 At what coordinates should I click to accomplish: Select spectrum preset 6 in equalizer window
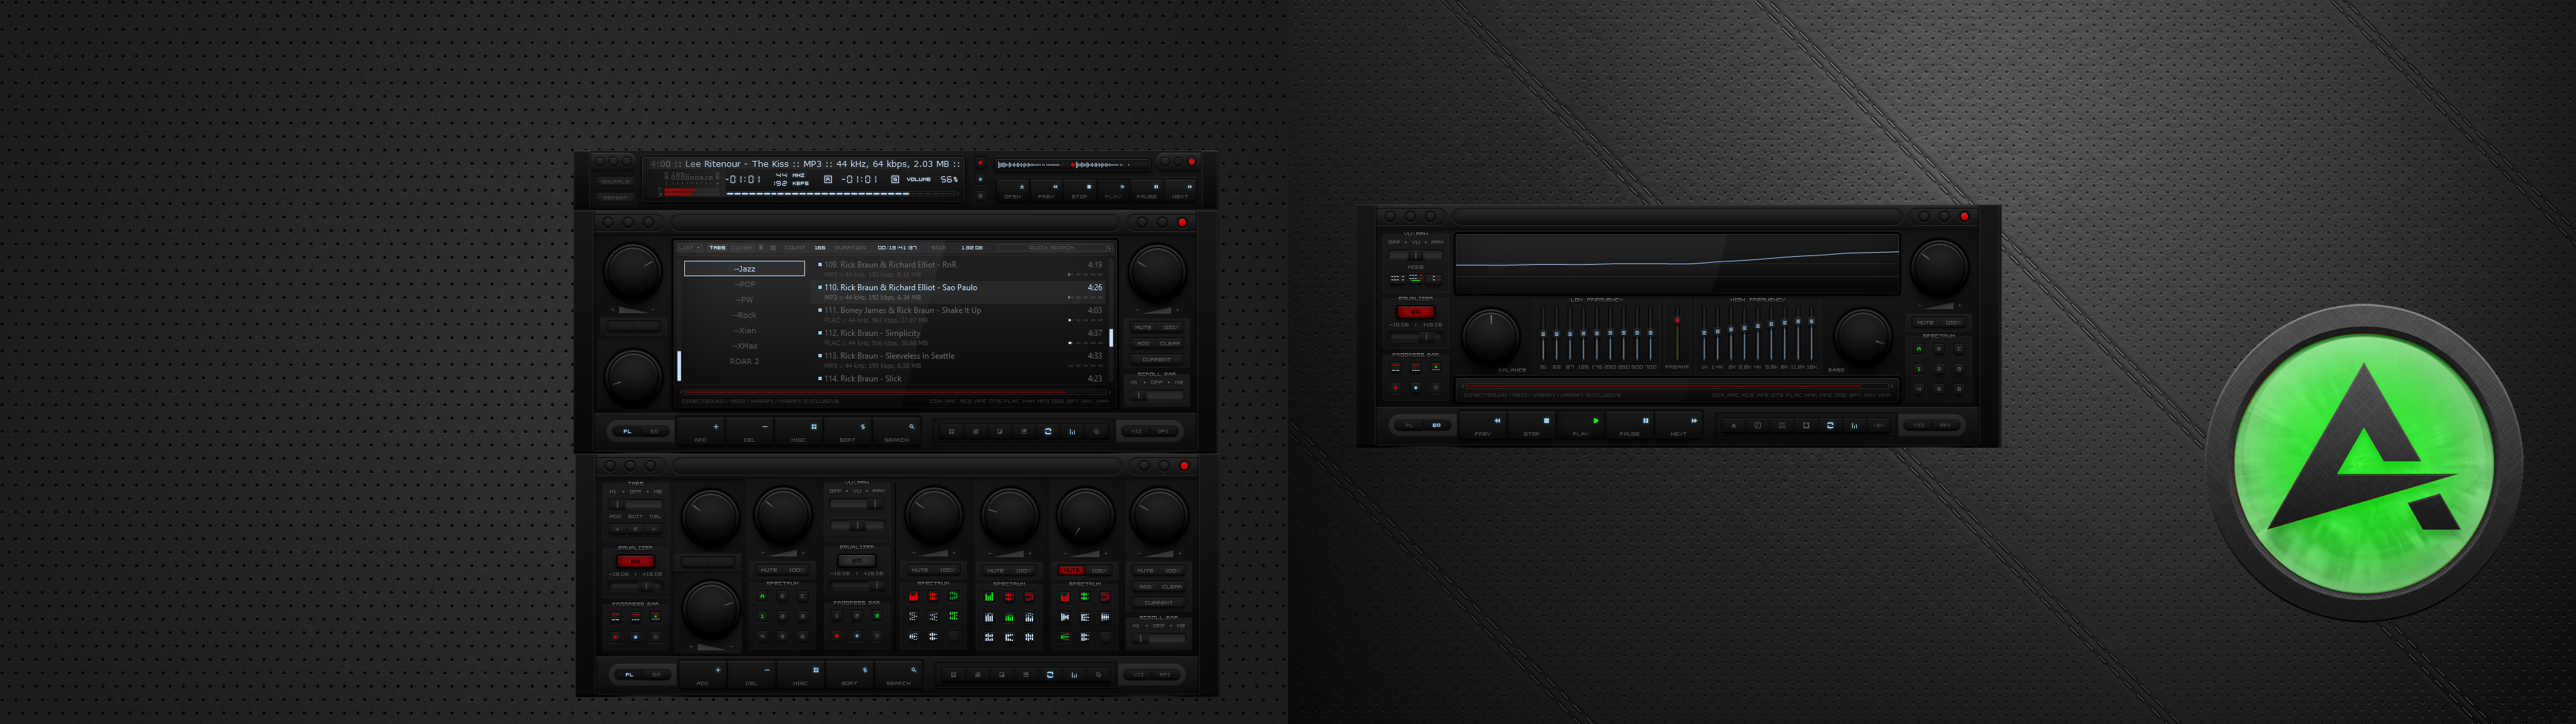coord(1959,389)
